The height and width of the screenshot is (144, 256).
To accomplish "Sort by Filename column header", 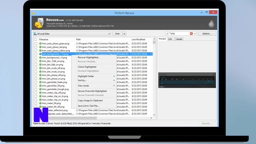I will pos(43,39).
